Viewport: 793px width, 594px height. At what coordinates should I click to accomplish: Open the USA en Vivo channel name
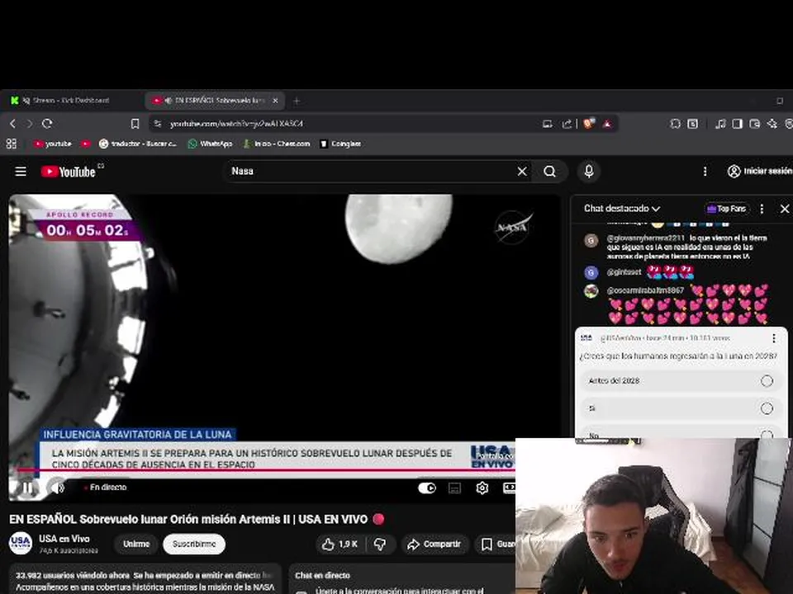tap(64, 539)
